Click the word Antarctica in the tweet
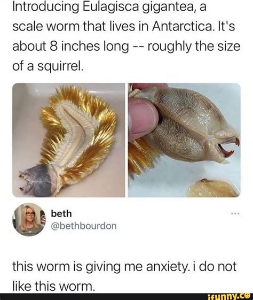This screenshot has height=300, width=253. [x=182, y=26]
